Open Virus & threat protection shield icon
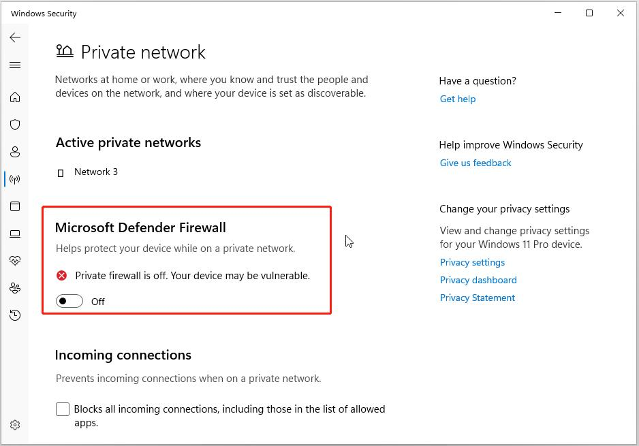639x446 pixels. point(15,125)
